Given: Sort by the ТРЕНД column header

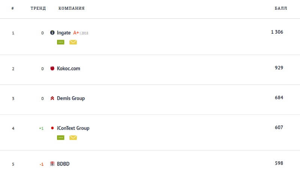Looking at the screenshot, I should [x=38, y=9].
